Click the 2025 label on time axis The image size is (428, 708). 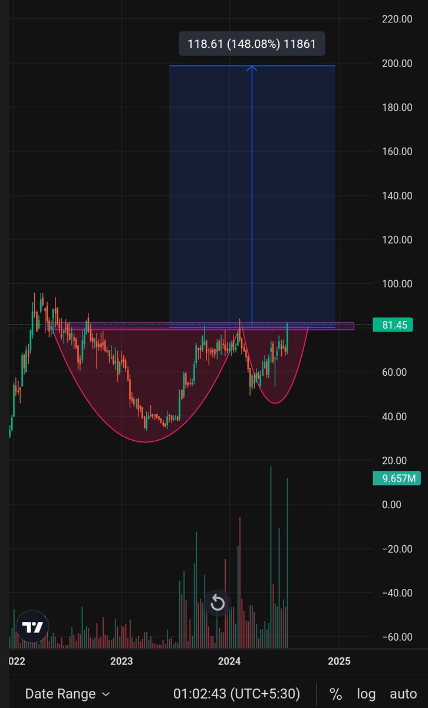[338, 661]
